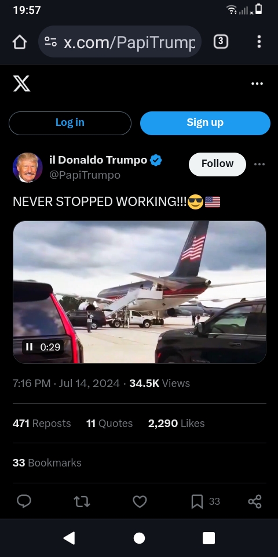Pause the video with pause button
The width and height of the screenshot is (278, 557).
[x=30, y=347]
